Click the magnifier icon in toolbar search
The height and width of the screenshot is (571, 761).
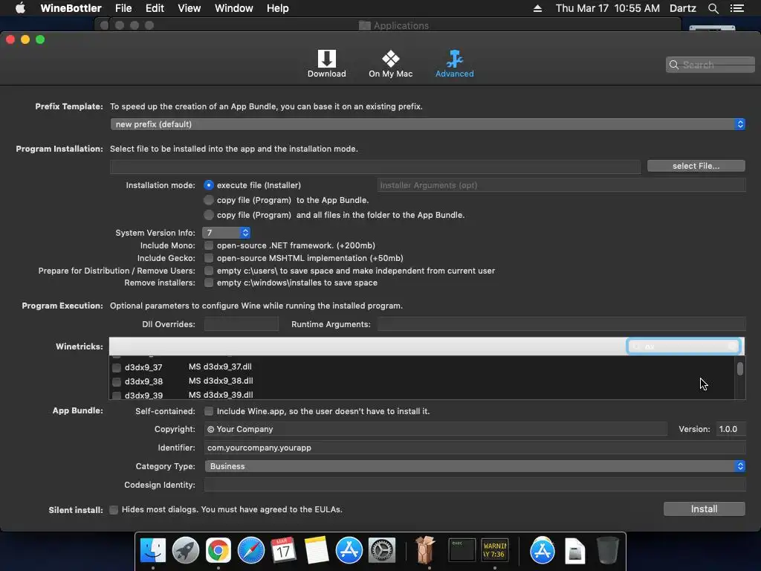click(x=673, y=65)
